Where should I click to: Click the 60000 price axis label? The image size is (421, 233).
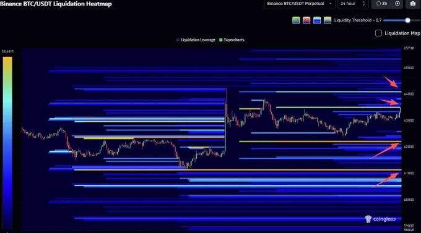pos(409,200)
